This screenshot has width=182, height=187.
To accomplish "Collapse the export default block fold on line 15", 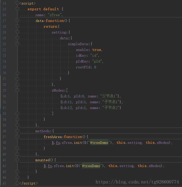I will [x=17, y=9].
